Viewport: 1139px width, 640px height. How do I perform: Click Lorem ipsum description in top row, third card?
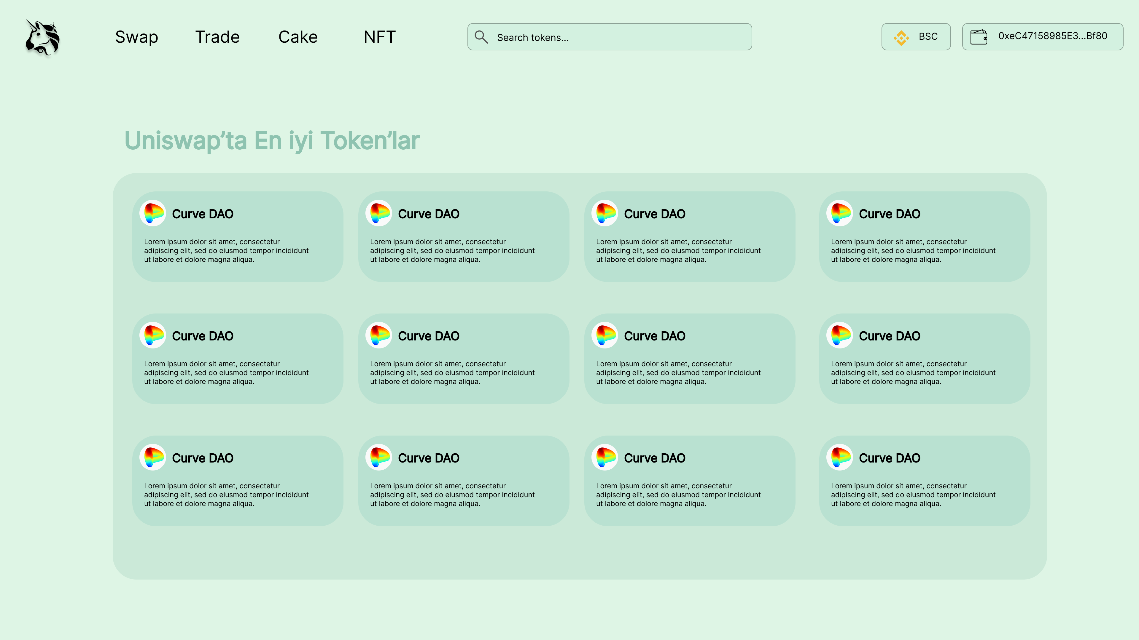point(678,251)
